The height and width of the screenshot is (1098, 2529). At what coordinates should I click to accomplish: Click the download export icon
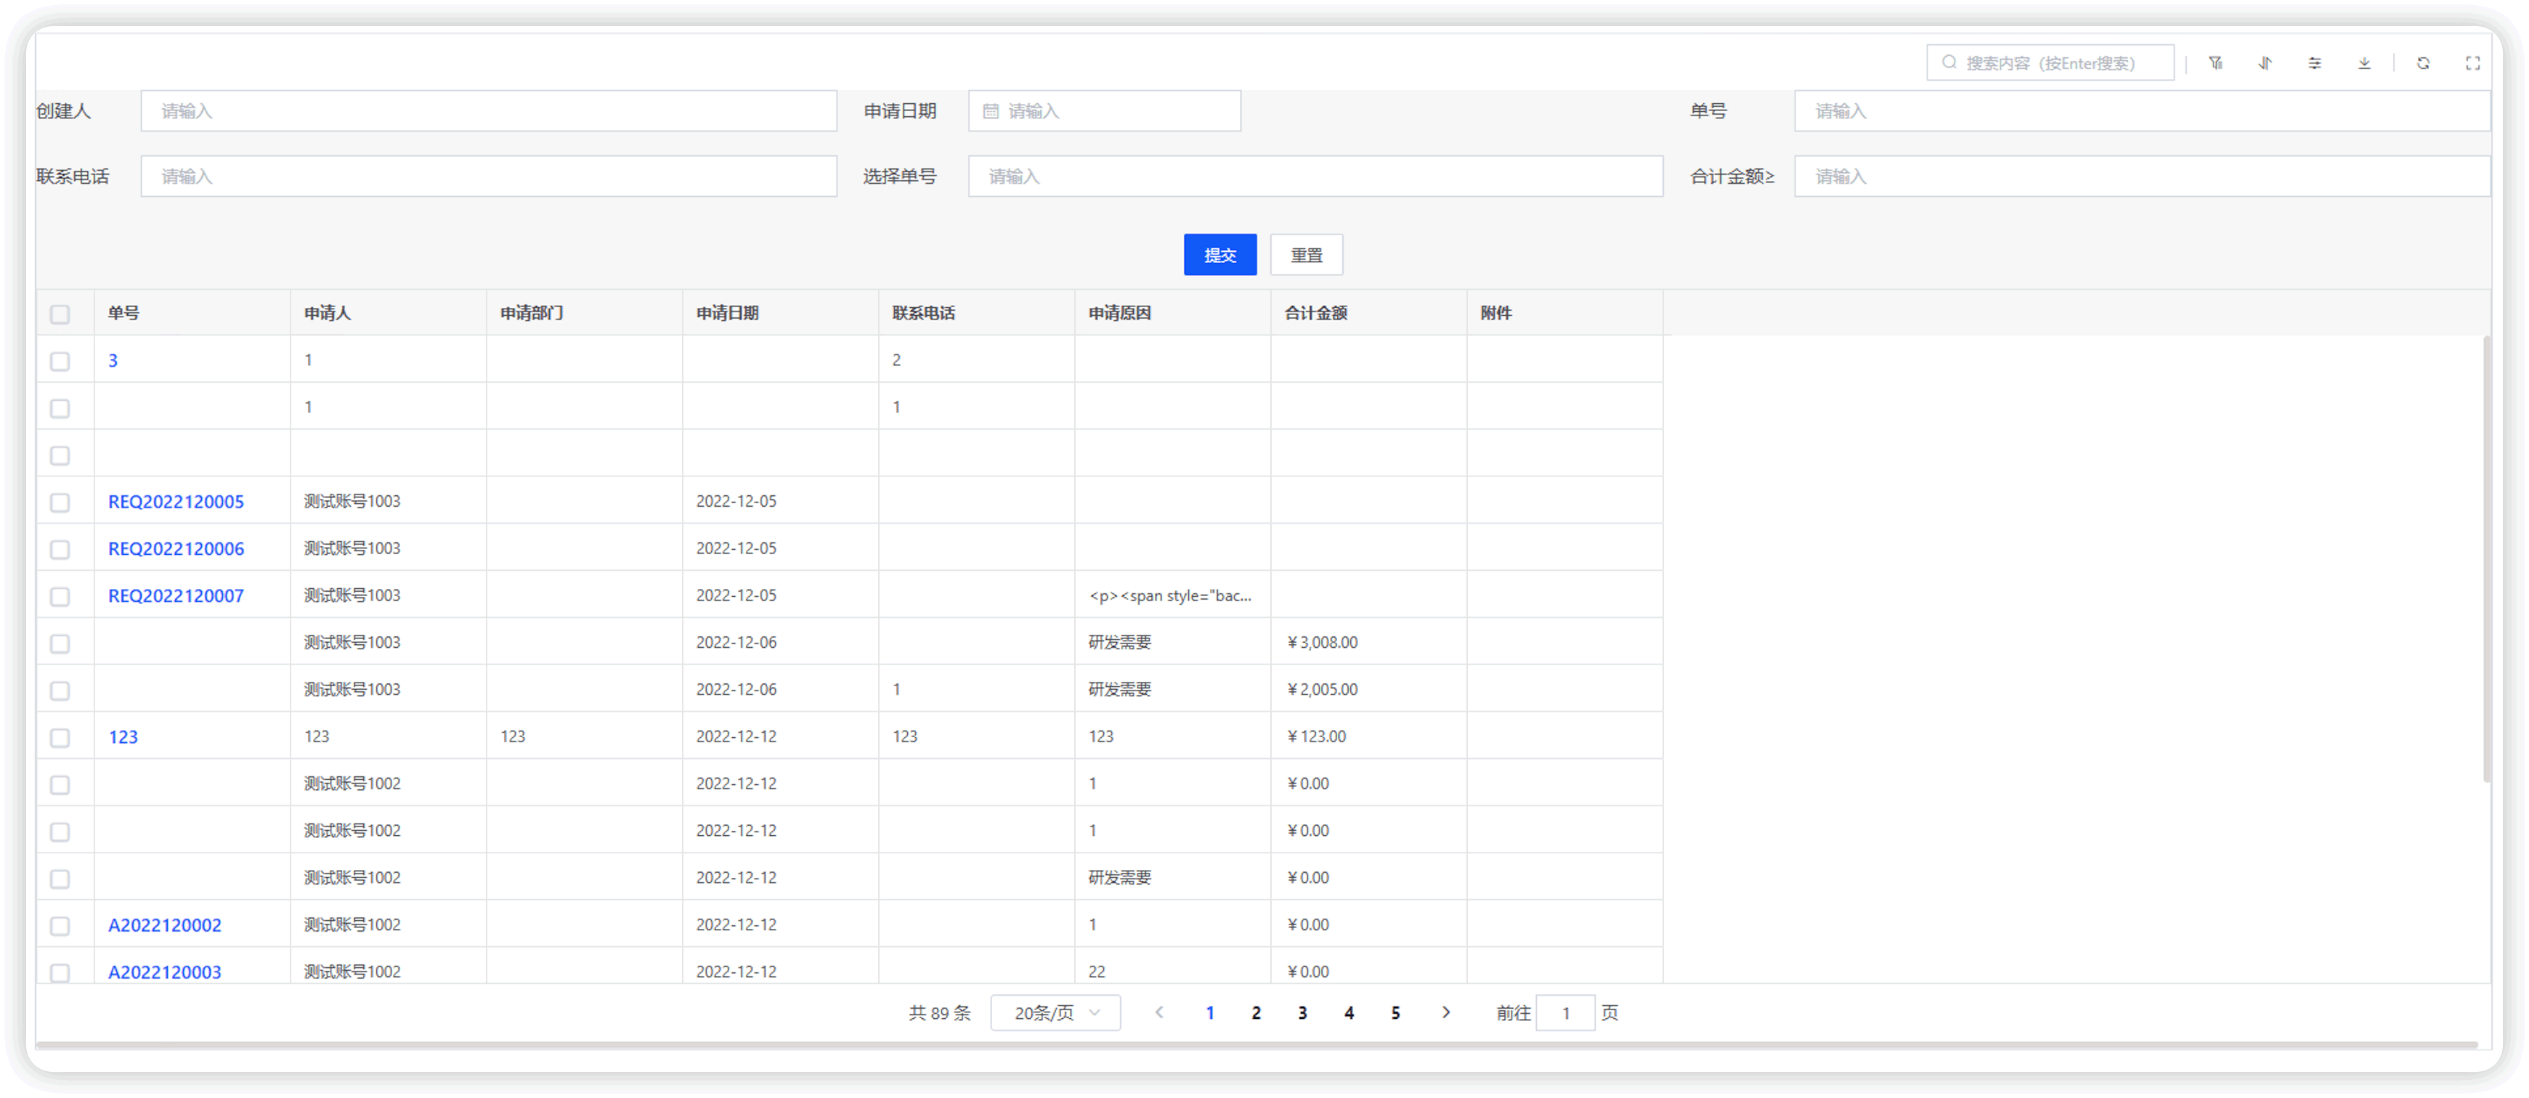coord(2364,62)
